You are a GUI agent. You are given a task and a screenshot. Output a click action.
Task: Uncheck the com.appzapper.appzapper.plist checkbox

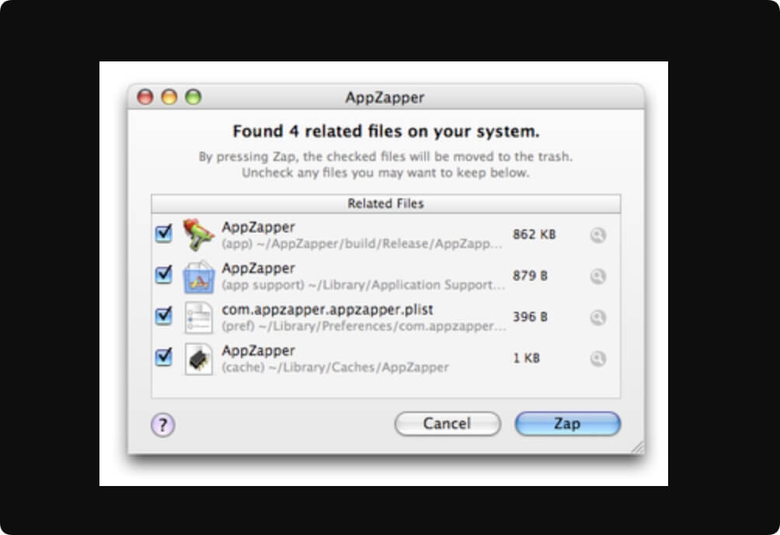(164, 316)
